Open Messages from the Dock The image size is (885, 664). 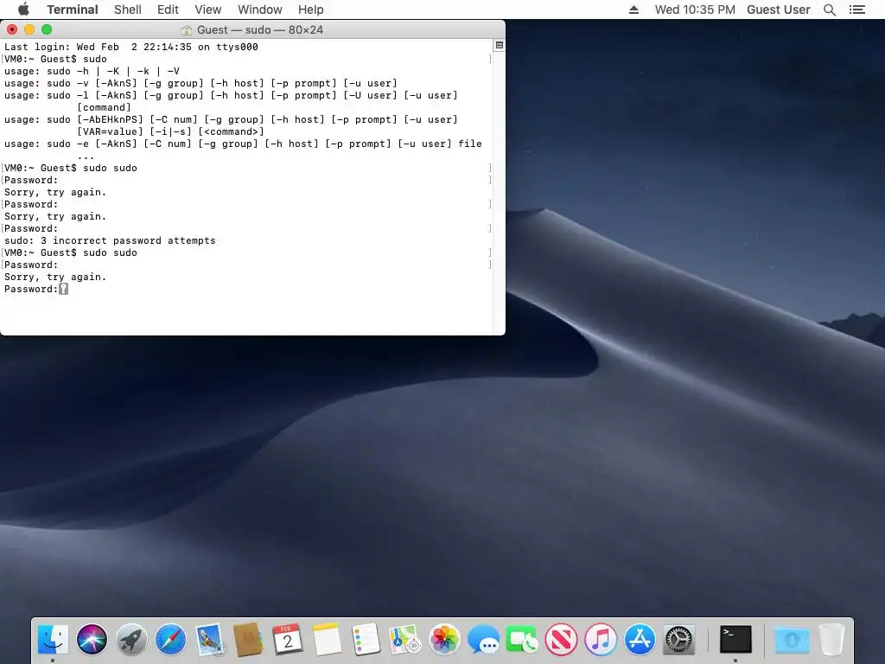coord(483,639)
